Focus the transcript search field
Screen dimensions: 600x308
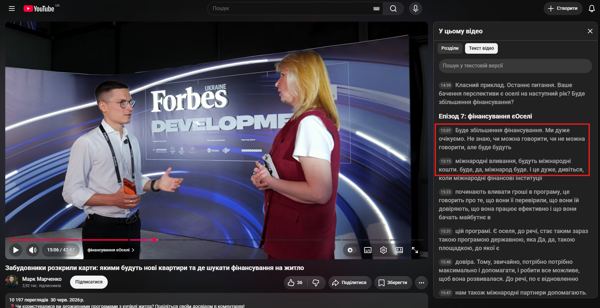pos(516,66)
